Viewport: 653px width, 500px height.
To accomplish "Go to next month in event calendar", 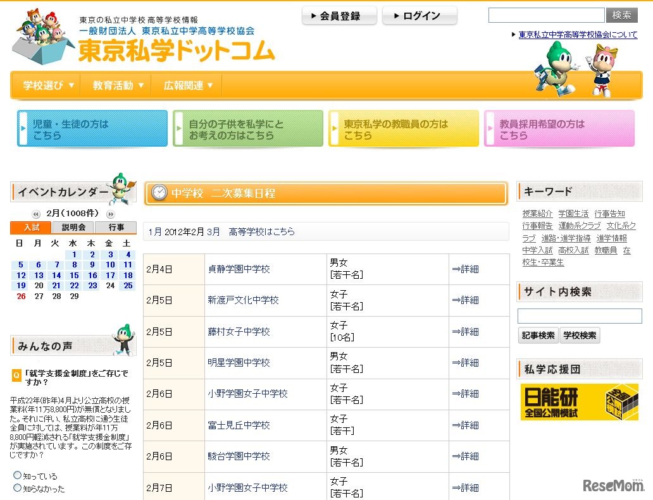I will coord(110,214).
